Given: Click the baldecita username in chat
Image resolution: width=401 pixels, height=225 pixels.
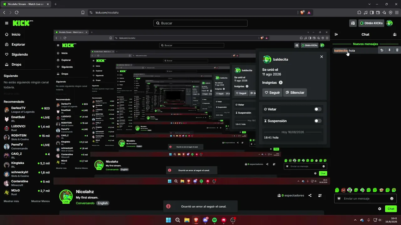Looking at the screenshot, I should (341, 51).
